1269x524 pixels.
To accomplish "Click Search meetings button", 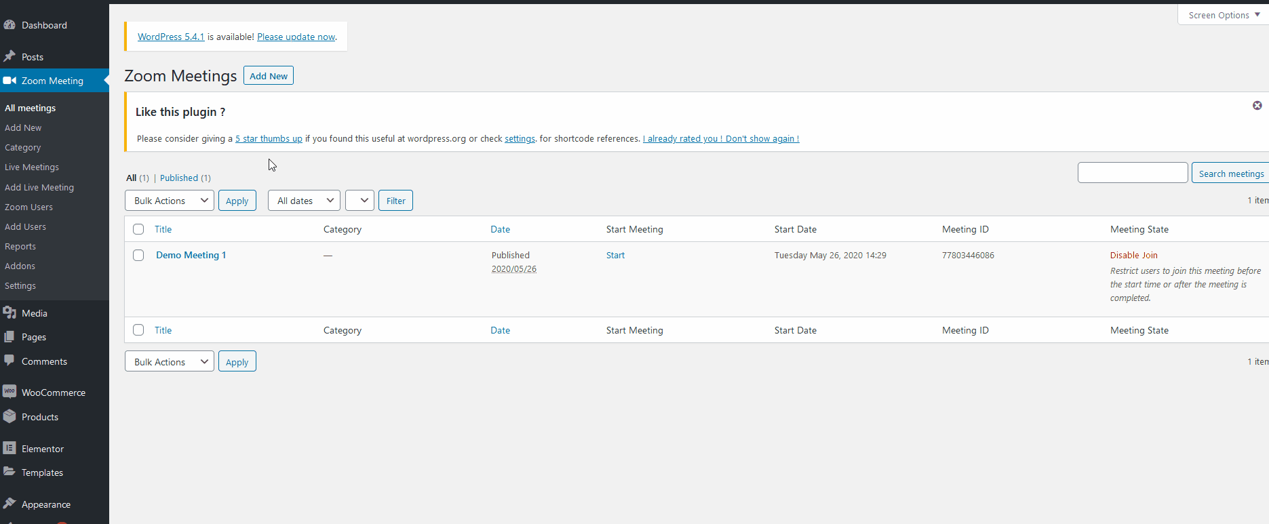I will pyautogui.click(x=1231, y=173).
